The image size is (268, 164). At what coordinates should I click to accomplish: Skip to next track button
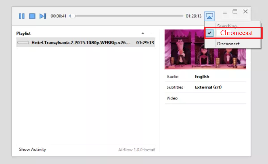(43, 16)
